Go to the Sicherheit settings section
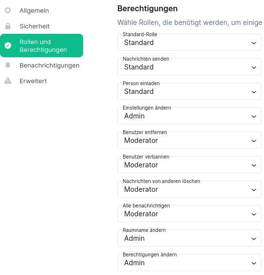The image size is (264, 275). [42, 26]
